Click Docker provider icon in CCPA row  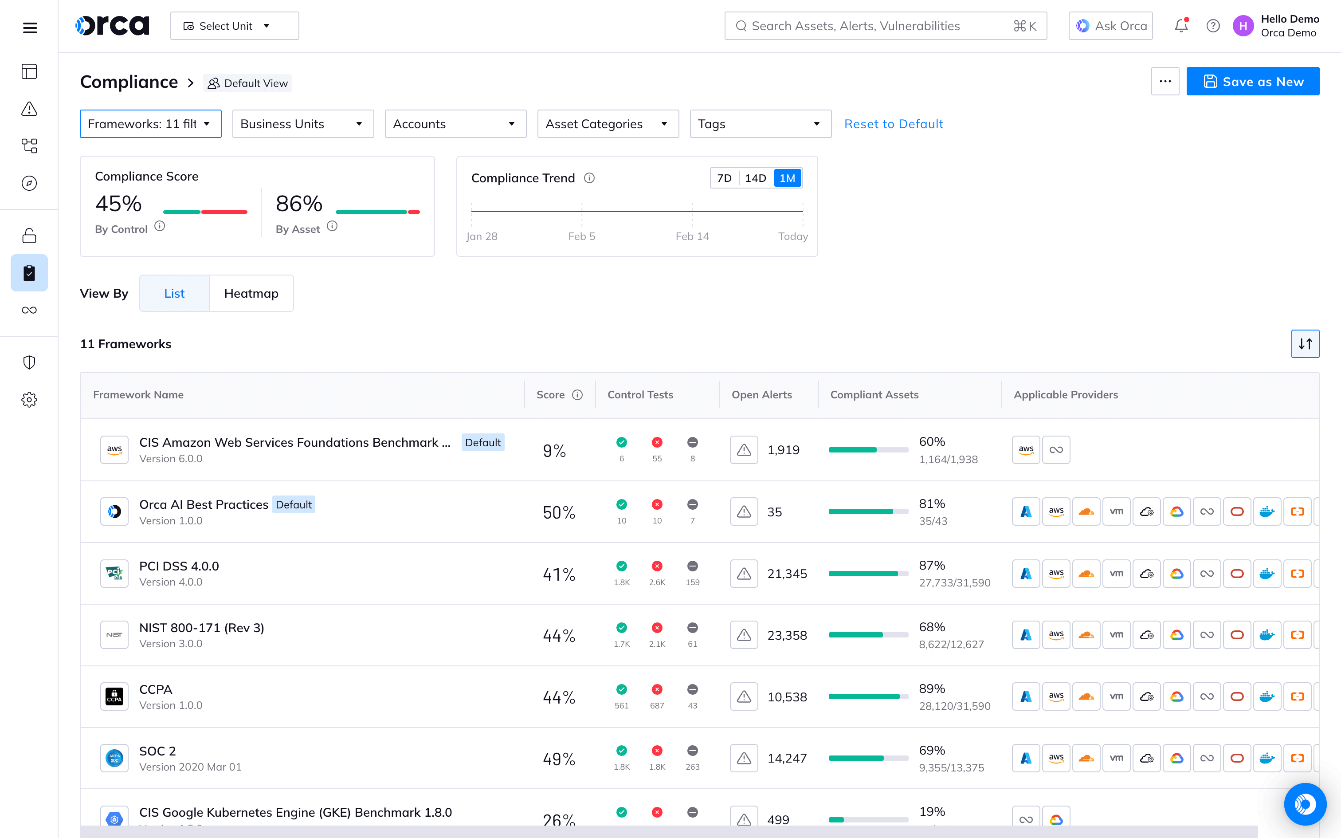[x=1267, y=696]
